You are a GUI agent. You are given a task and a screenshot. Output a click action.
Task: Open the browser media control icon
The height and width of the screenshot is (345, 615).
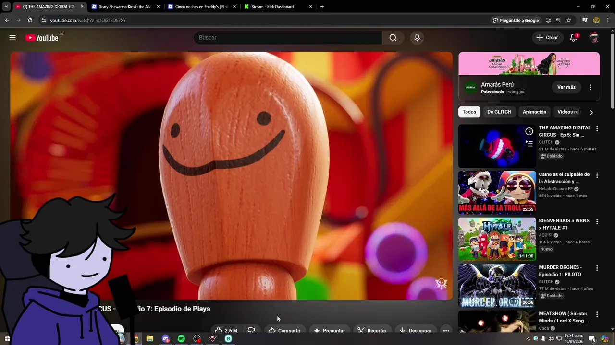(x=585, y=20)
